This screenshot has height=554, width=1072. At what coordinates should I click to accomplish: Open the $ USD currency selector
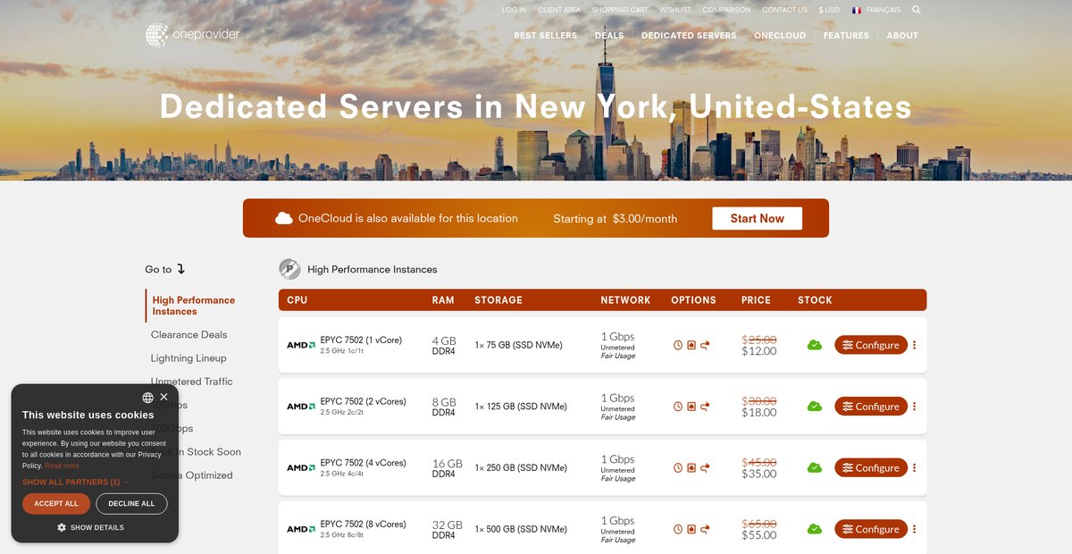coord(829,10)
